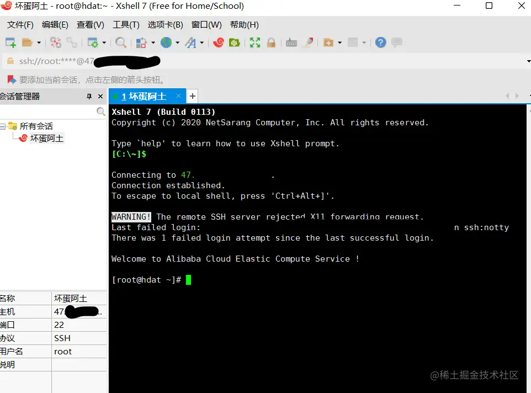This screenshot has height=393, width=531.
Task: Expand the folder plus dropdown arrow
Action: tap(339, 43)
